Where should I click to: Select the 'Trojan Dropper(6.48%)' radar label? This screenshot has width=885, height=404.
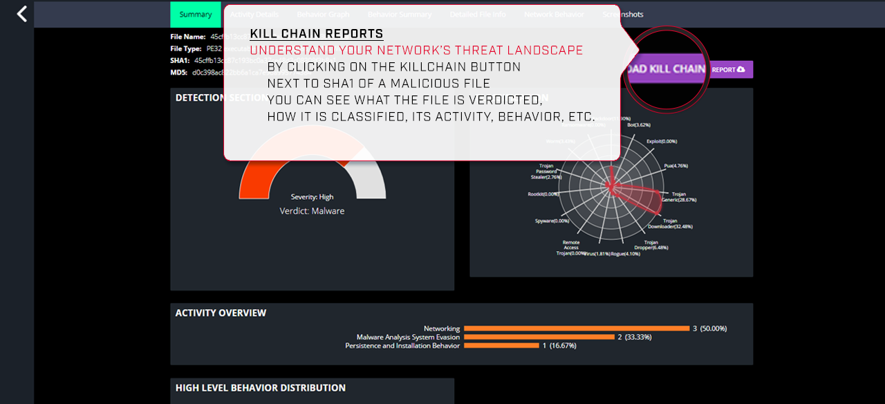click(651, 245)
